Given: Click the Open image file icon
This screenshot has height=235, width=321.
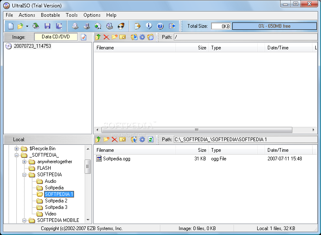Looking at the screenshot, I should (20, 26).
